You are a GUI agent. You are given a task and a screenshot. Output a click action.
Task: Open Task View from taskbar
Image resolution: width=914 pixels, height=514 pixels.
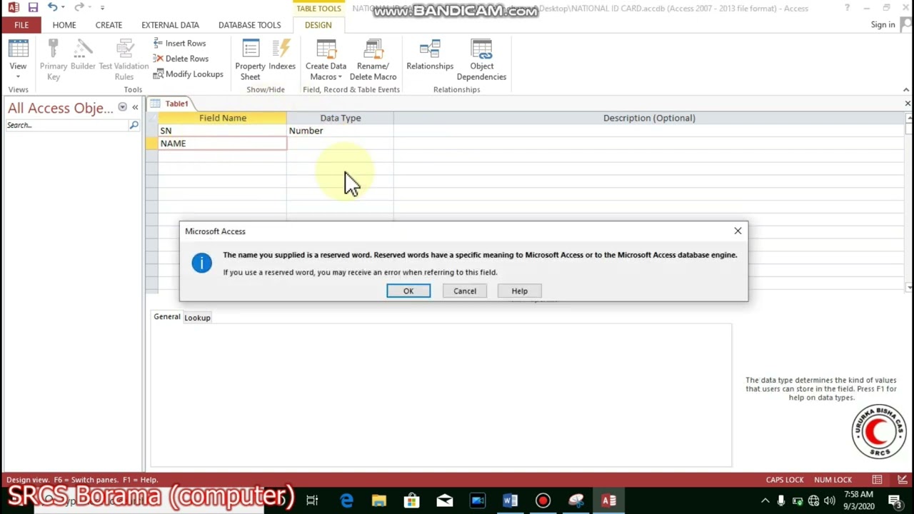click(x=312, y=501)
